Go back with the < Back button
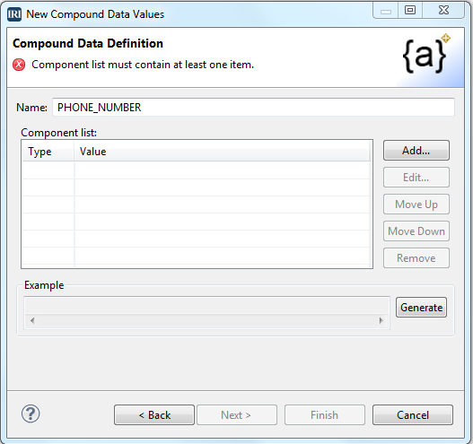This screenshot has width=473, height=444. [154, 415]
